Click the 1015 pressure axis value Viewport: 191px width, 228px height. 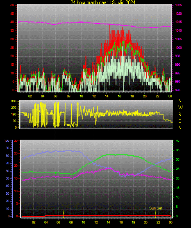(x=178, y=22)
